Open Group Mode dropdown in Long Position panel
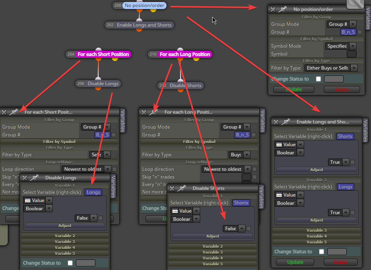 pos(236,127)
